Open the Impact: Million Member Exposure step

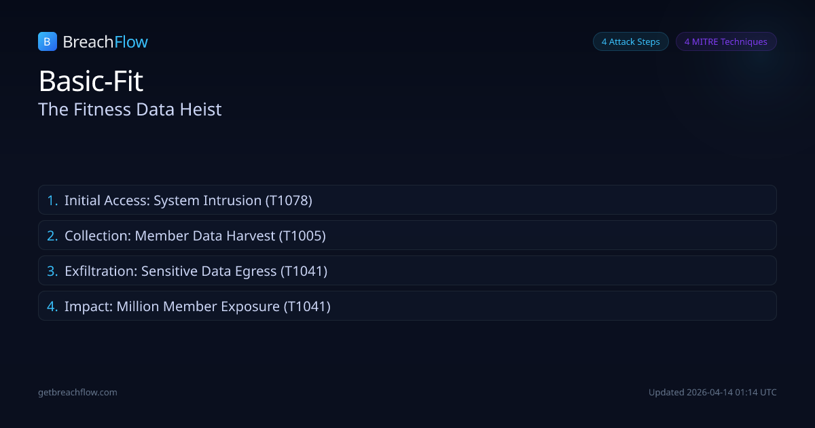pyautogui.click(x=407, y=306)
